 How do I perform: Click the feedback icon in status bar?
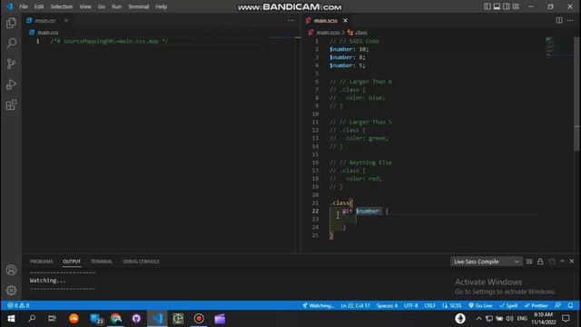557,305
